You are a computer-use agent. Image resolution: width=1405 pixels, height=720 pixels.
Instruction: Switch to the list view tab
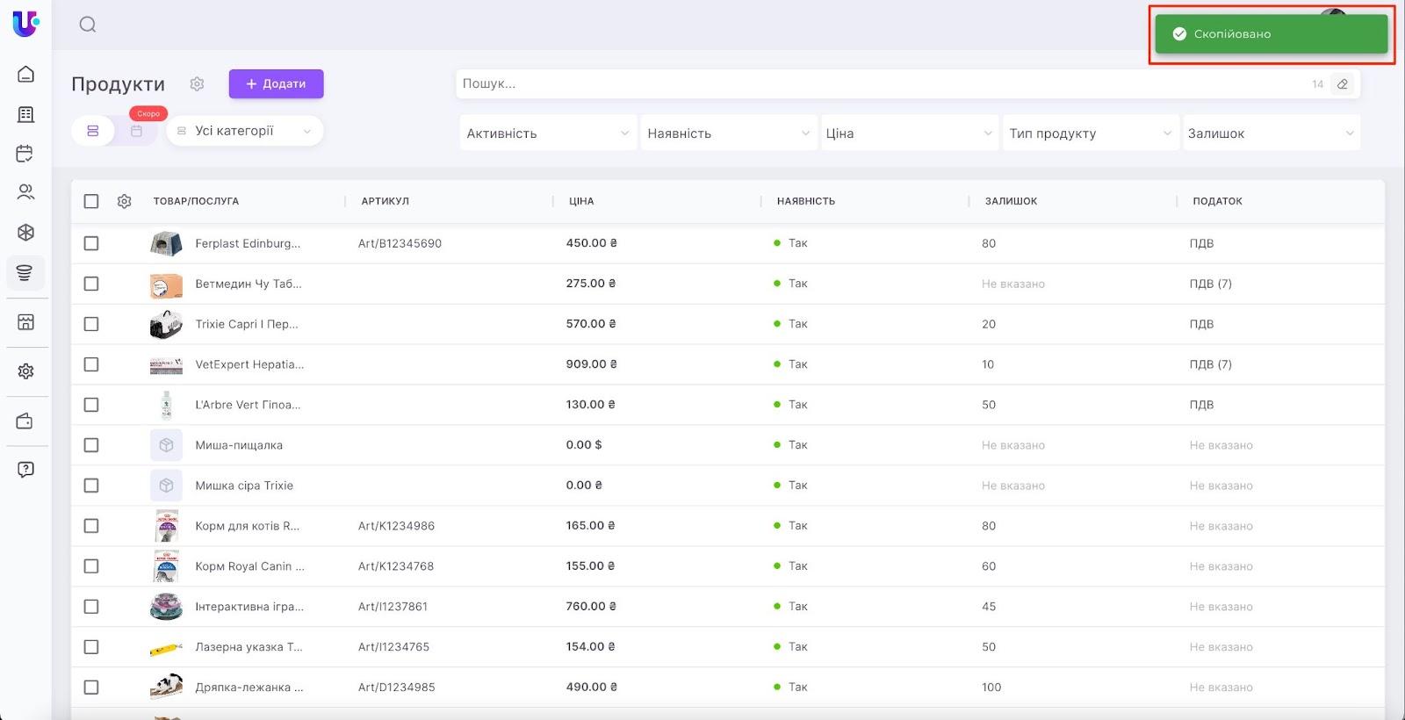pyautogui.click(x=93, y=131)
